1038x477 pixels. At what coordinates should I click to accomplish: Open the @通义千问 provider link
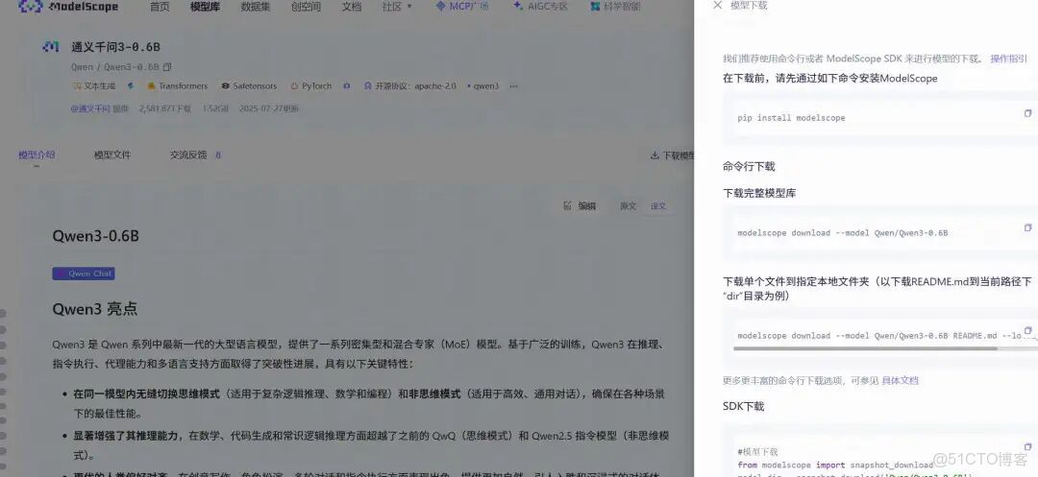90,108
